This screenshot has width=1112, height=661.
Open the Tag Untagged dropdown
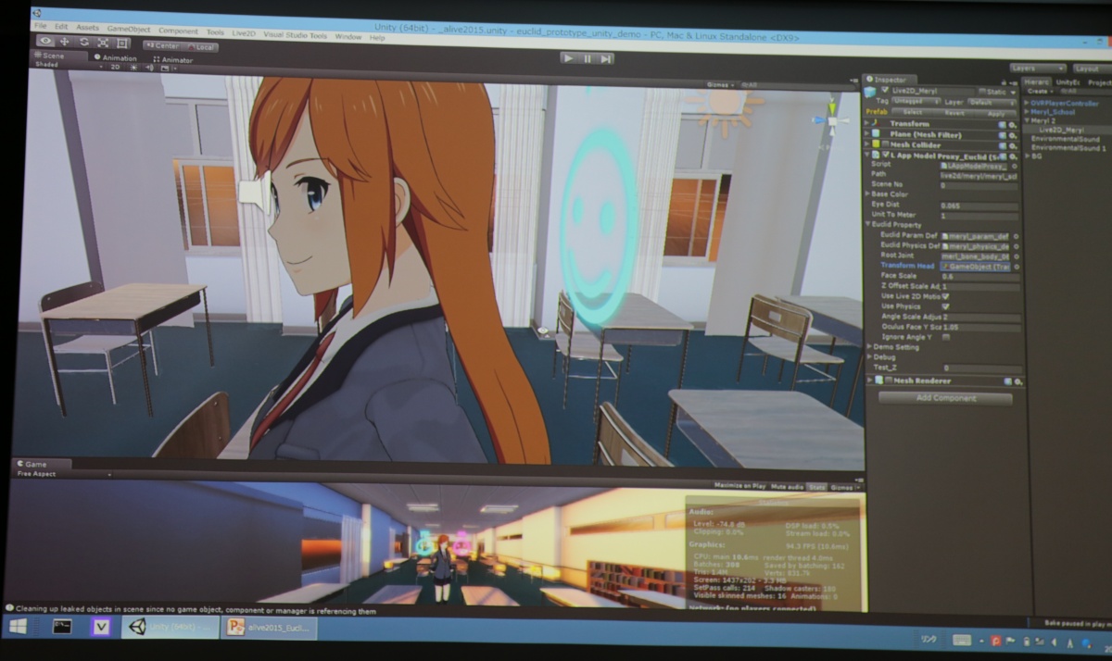click(x=915, y=102)
